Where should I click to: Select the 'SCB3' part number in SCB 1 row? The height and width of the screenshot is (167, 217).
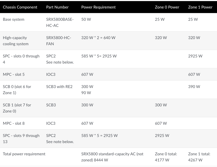tap(51, 105)
